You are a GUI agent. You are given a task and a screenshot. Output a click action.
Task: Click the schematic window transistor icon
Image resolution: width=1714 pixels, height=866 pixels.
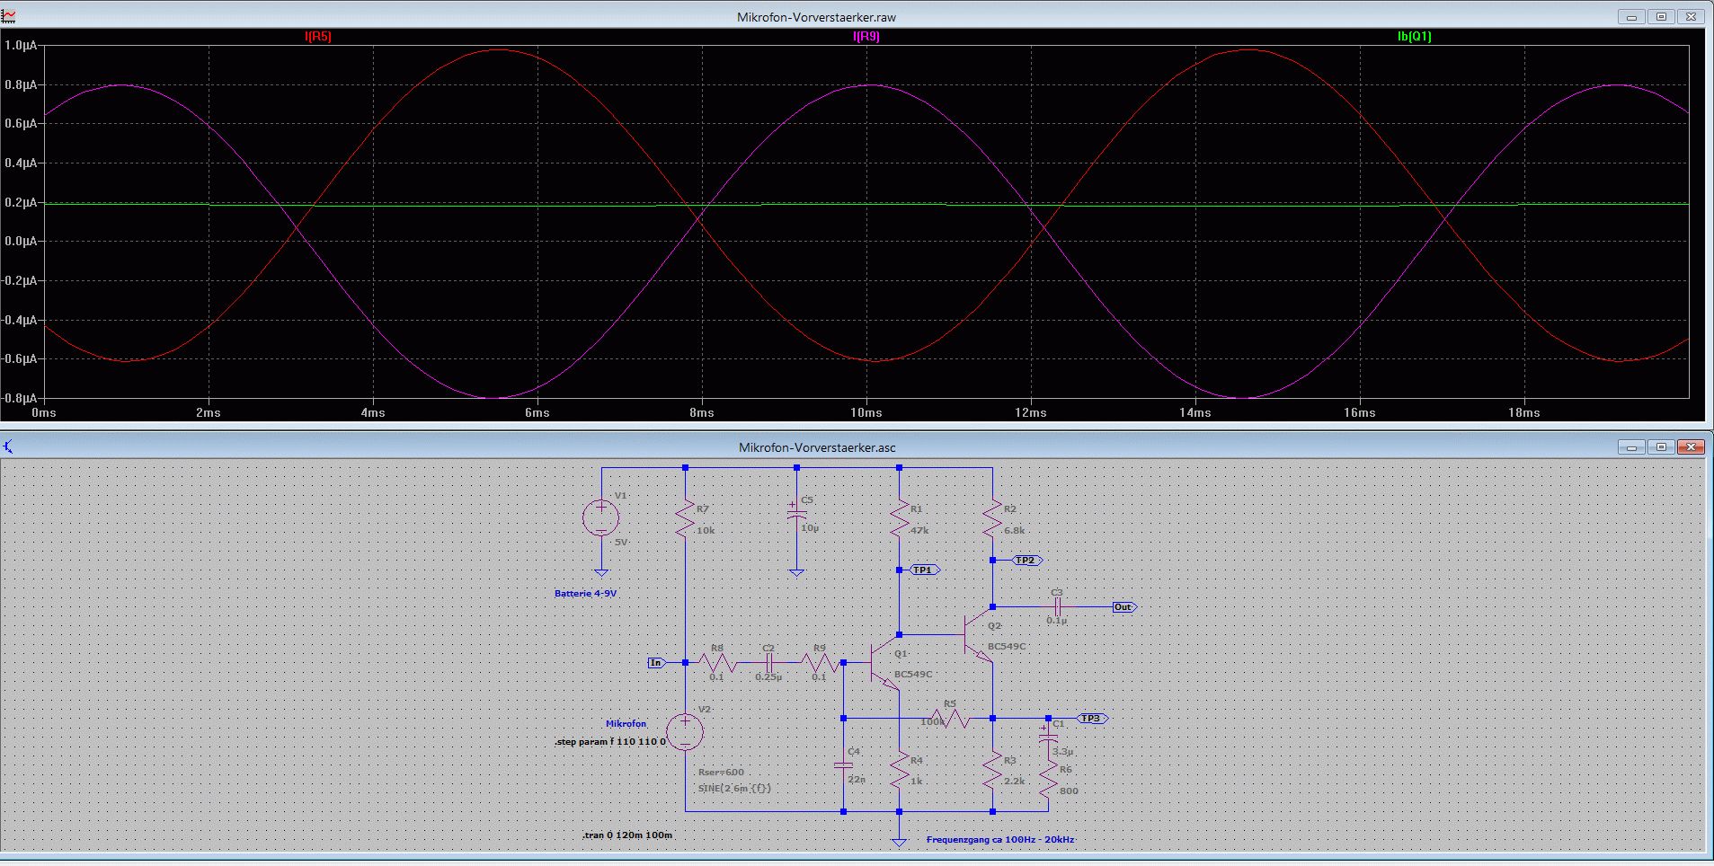[9, 446]
